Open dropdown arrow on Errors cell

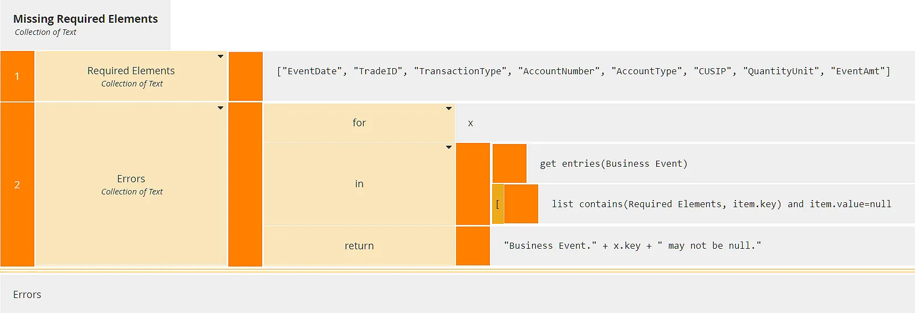point(221,108)
